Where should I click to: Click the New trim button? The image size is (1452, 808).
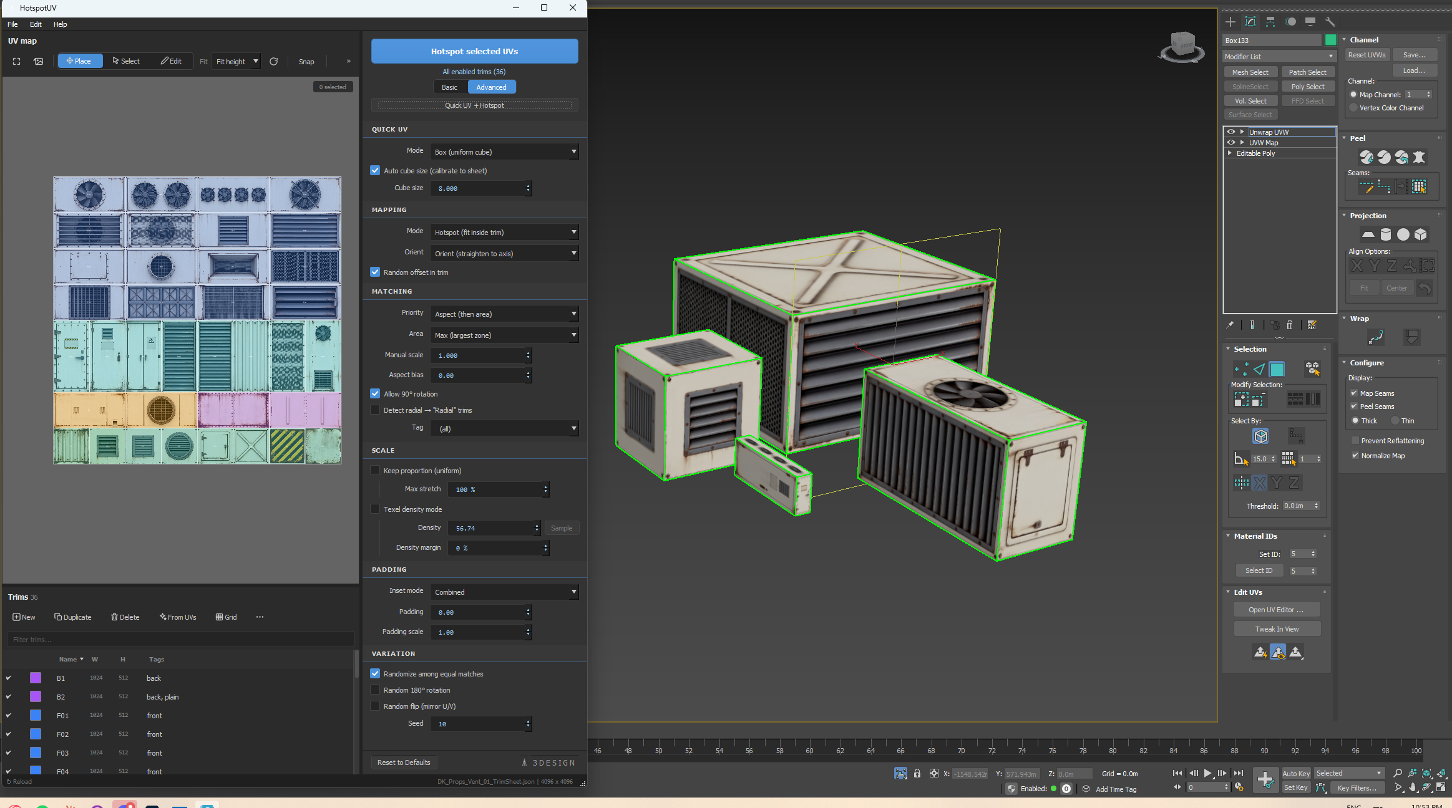24,617
